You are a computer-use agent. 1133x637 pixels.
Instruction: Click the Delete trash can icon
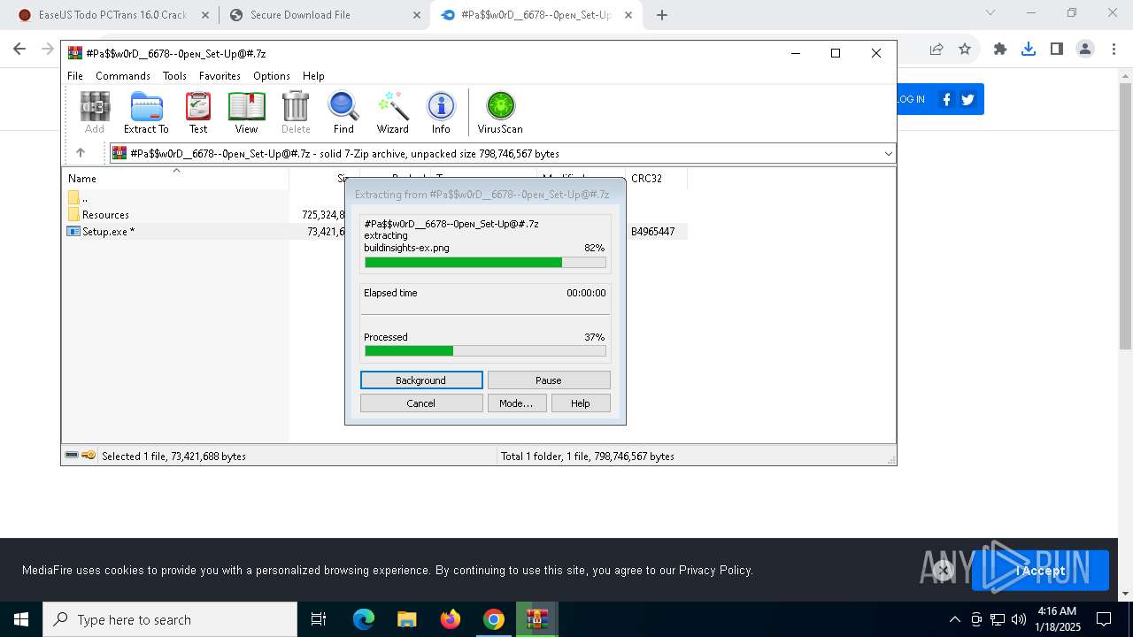[296, 112]
